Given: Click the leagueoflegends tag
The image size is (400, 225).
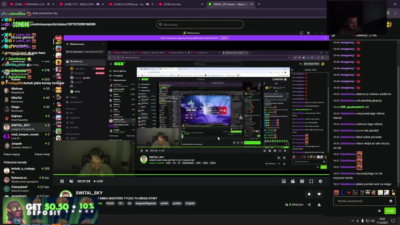Looking at the screenshot, I should (146, 203).
